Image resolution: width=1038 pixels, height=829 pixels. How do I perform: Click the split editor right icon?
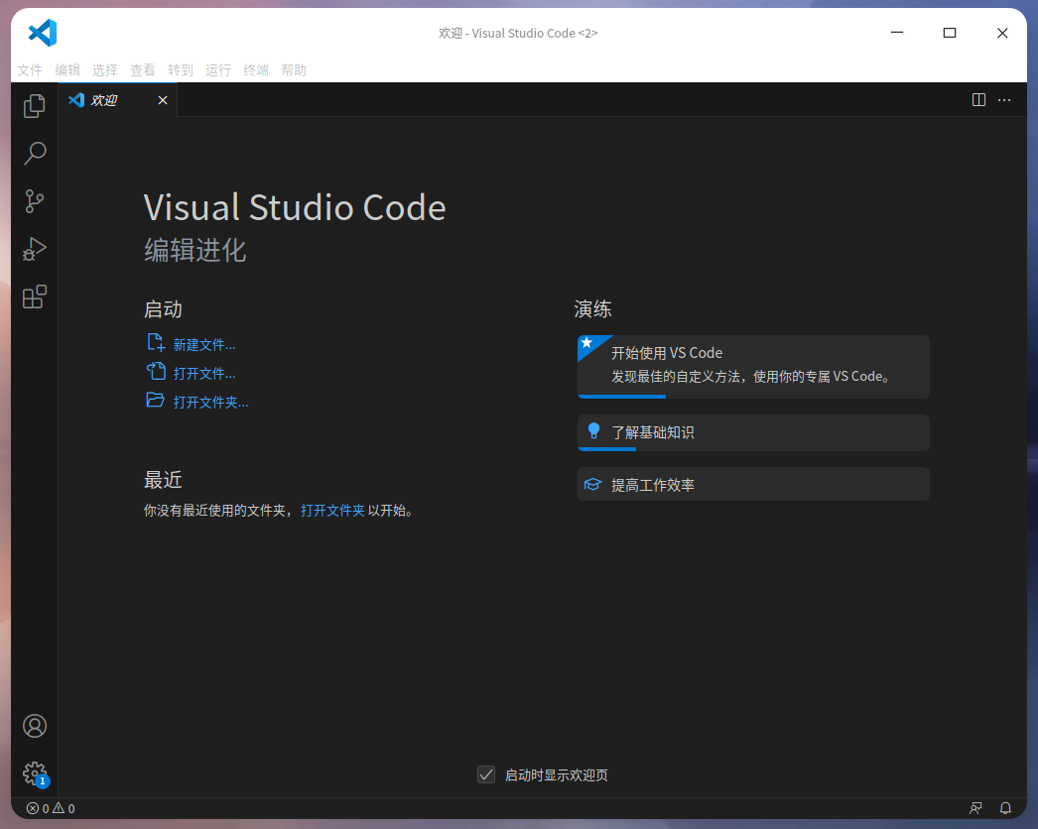click(978, 100)
